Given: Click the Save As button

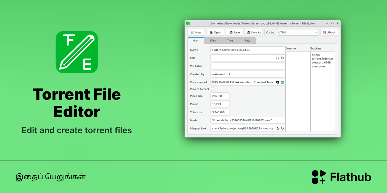Looking at the screenshot, I should 254,32.
